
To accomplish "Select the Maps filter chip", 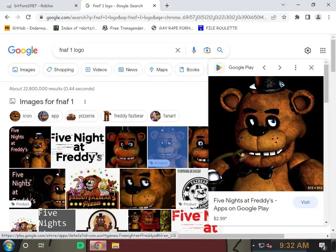I will (158, 70).
